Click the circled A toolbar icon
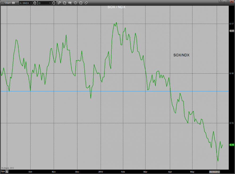The height and width of the screenshot is (174, 235). point(81,3)
